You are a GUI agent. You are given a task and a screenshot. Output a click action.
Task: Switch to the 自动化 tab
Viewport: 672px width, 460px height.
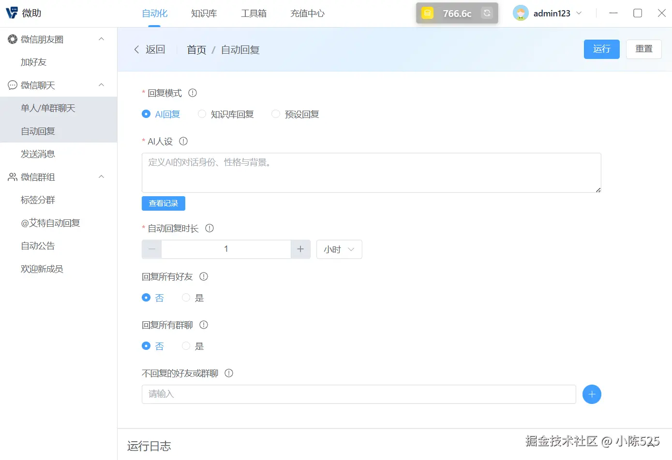(x=155, y=13)
